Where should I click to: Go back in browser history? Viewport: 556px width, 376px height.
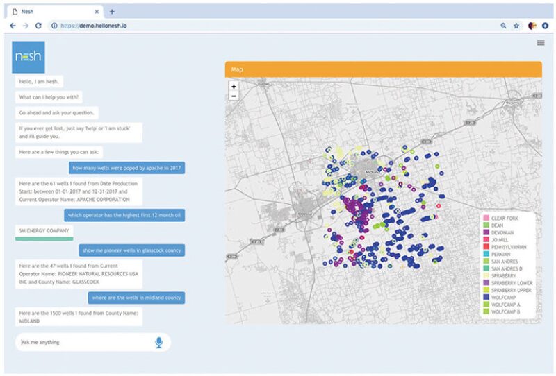point(13,26)
